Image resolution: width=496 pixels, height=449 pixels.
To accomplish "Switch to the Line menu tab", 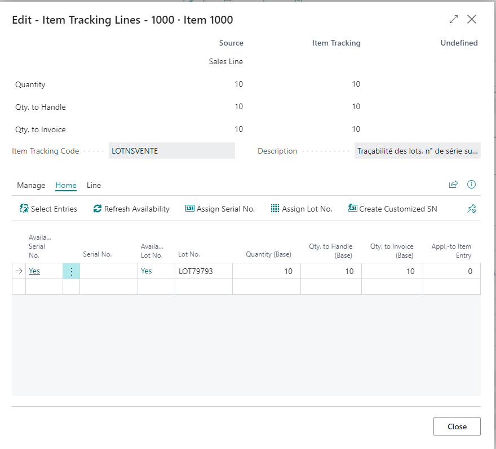I will [94, 185].
